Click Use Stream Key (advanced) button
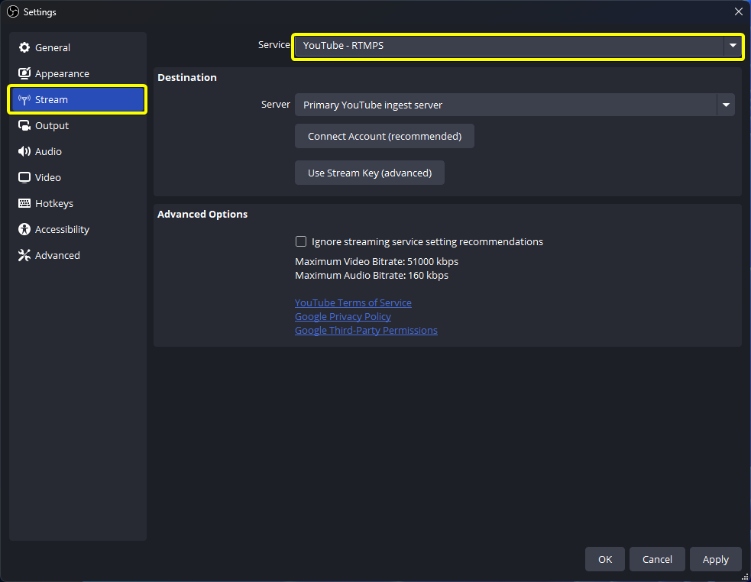The height and width of the screenshot is (582, 751). click(x=370, y=173)
